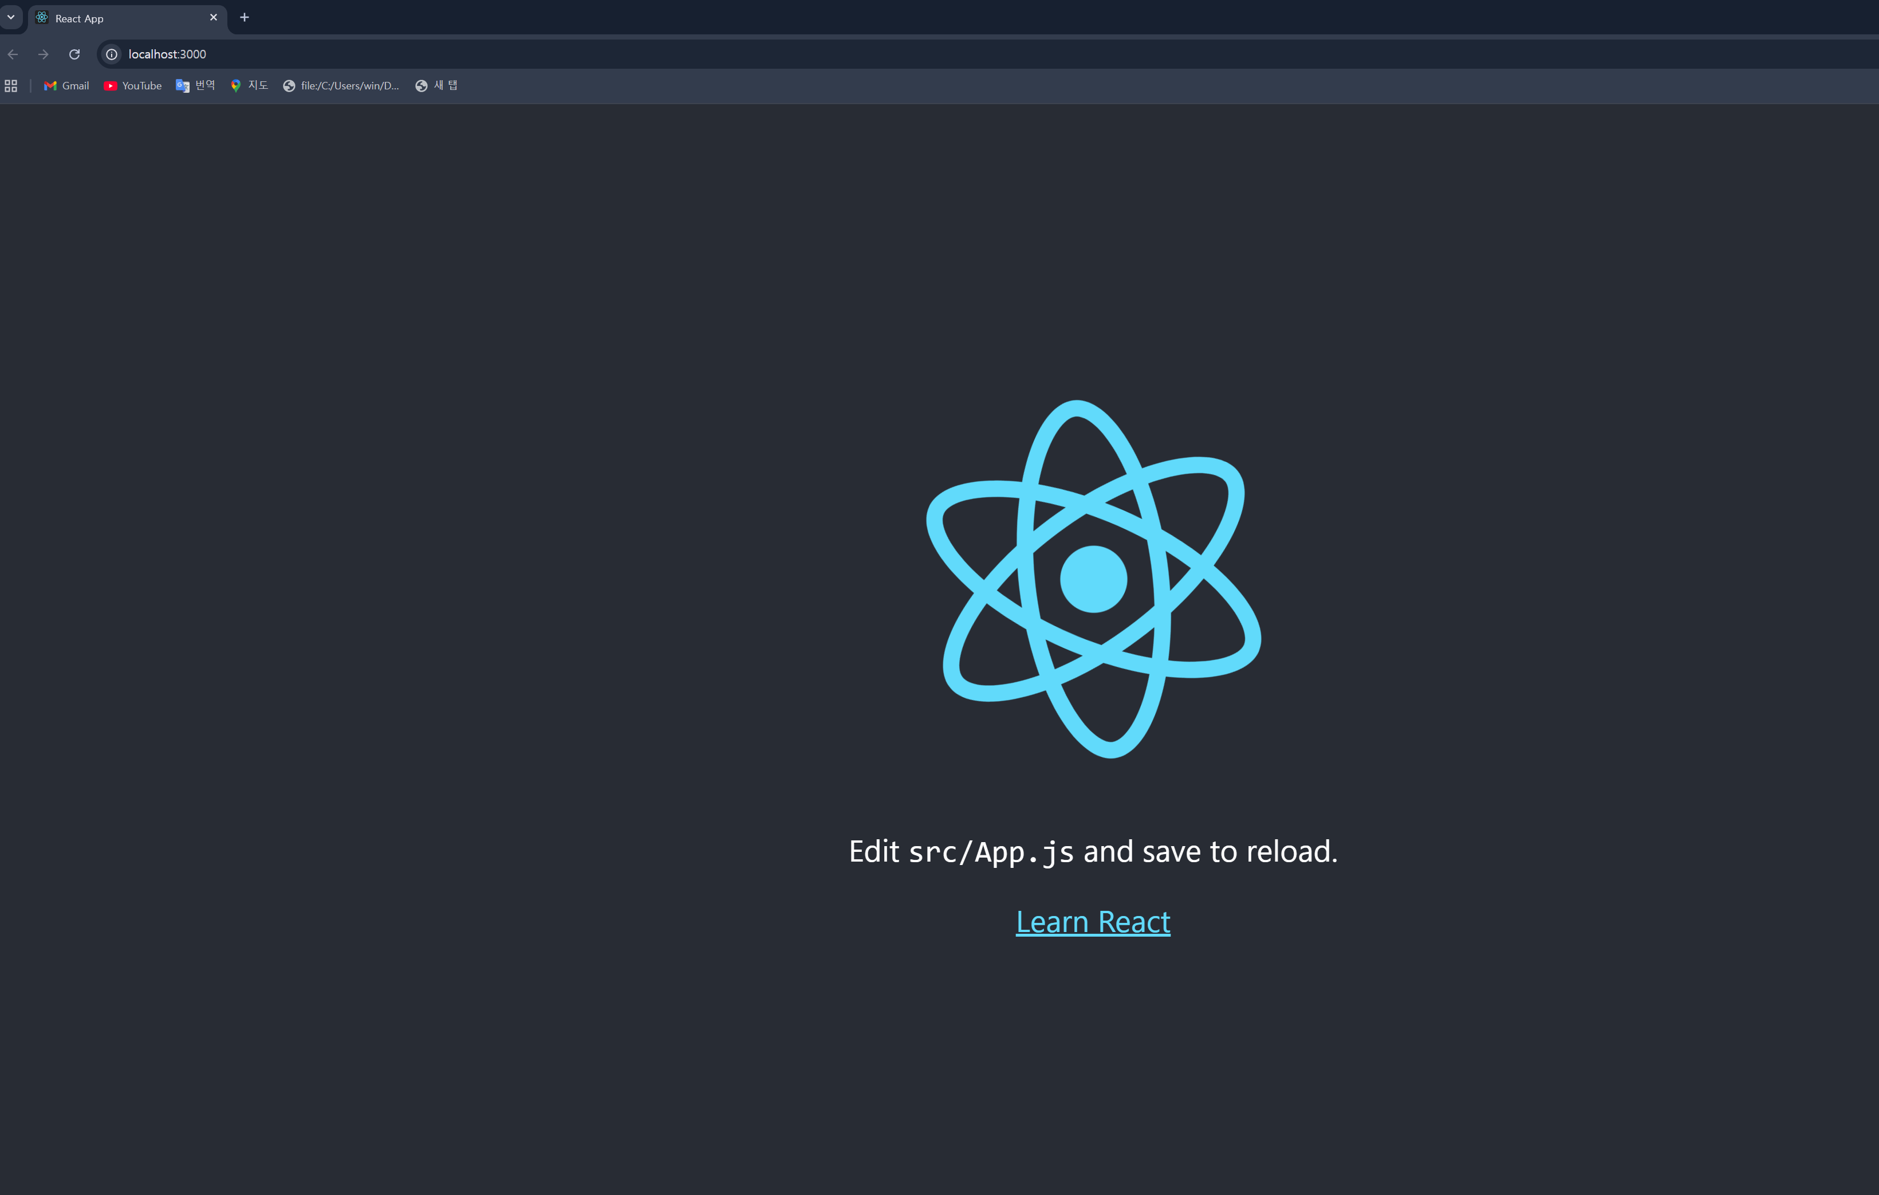1879x1195 pixels.
Task: Click the back navigation arrow
Action: tap(13, 54)
